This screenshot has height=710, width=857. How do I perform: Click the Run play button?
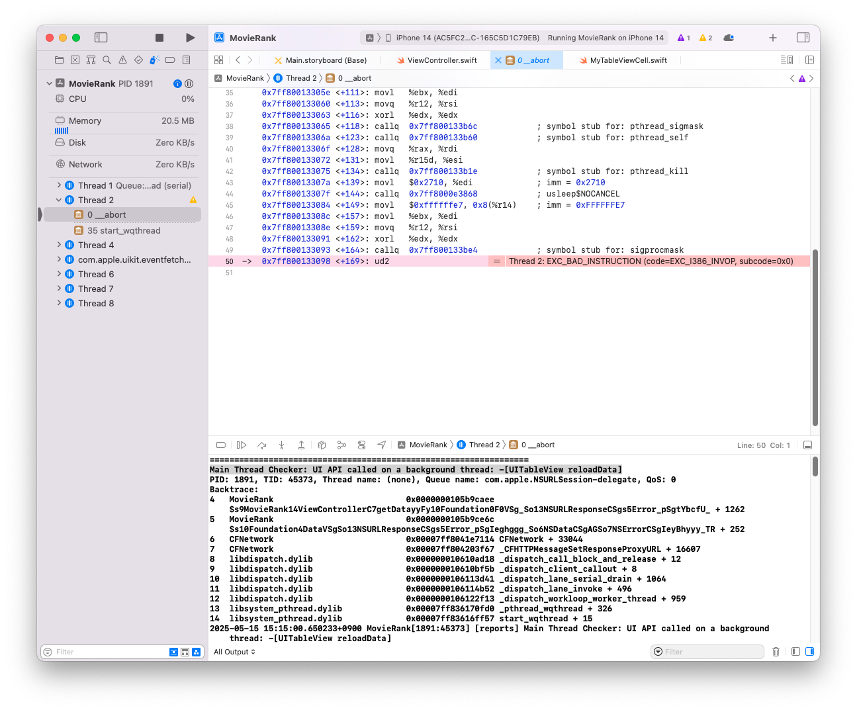[x=191, y=38]
